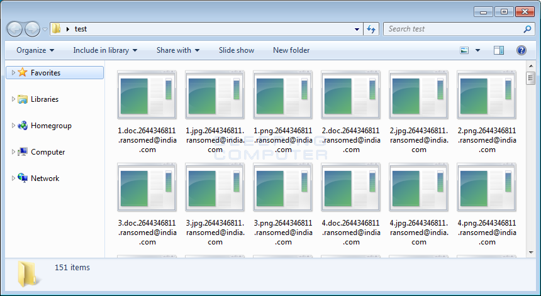541x296 pixels.
Task: Click the Refresh button beside address bar
Action: tap(371, 29)
